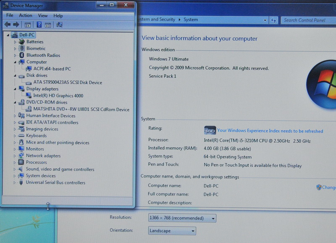Click the Search Control Panel field

tap(309, 20)
